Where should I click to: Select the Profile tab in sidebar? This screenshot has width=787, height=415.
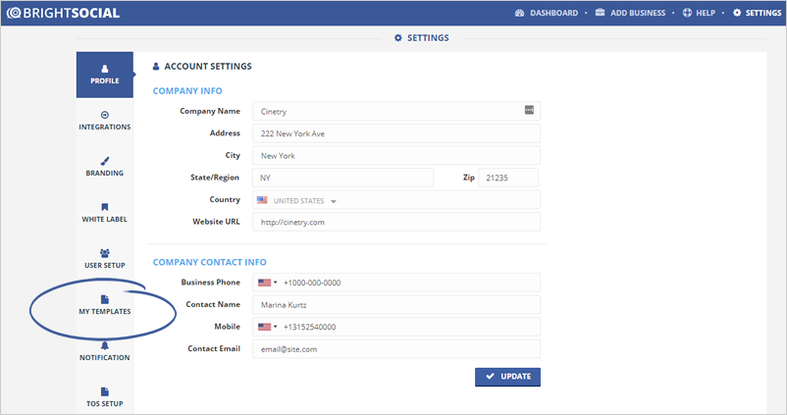tap(105, 74)
